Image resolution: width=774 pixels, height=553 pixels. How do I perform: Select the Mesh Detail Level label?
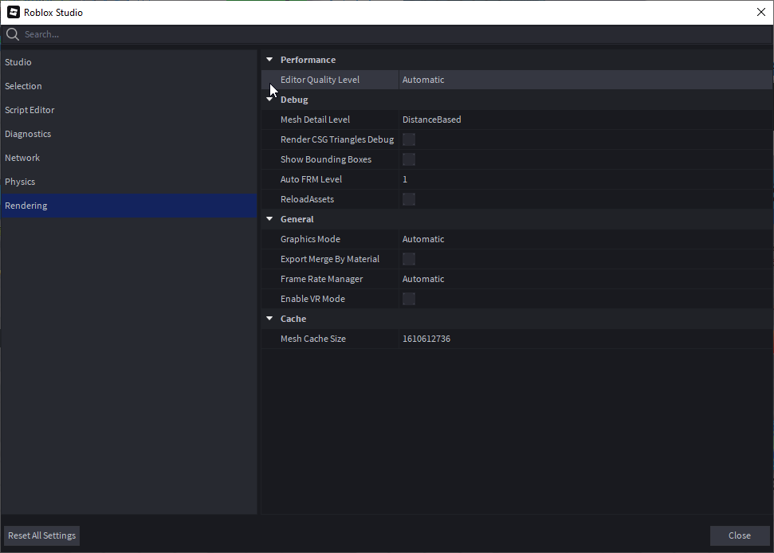point(315,120)
